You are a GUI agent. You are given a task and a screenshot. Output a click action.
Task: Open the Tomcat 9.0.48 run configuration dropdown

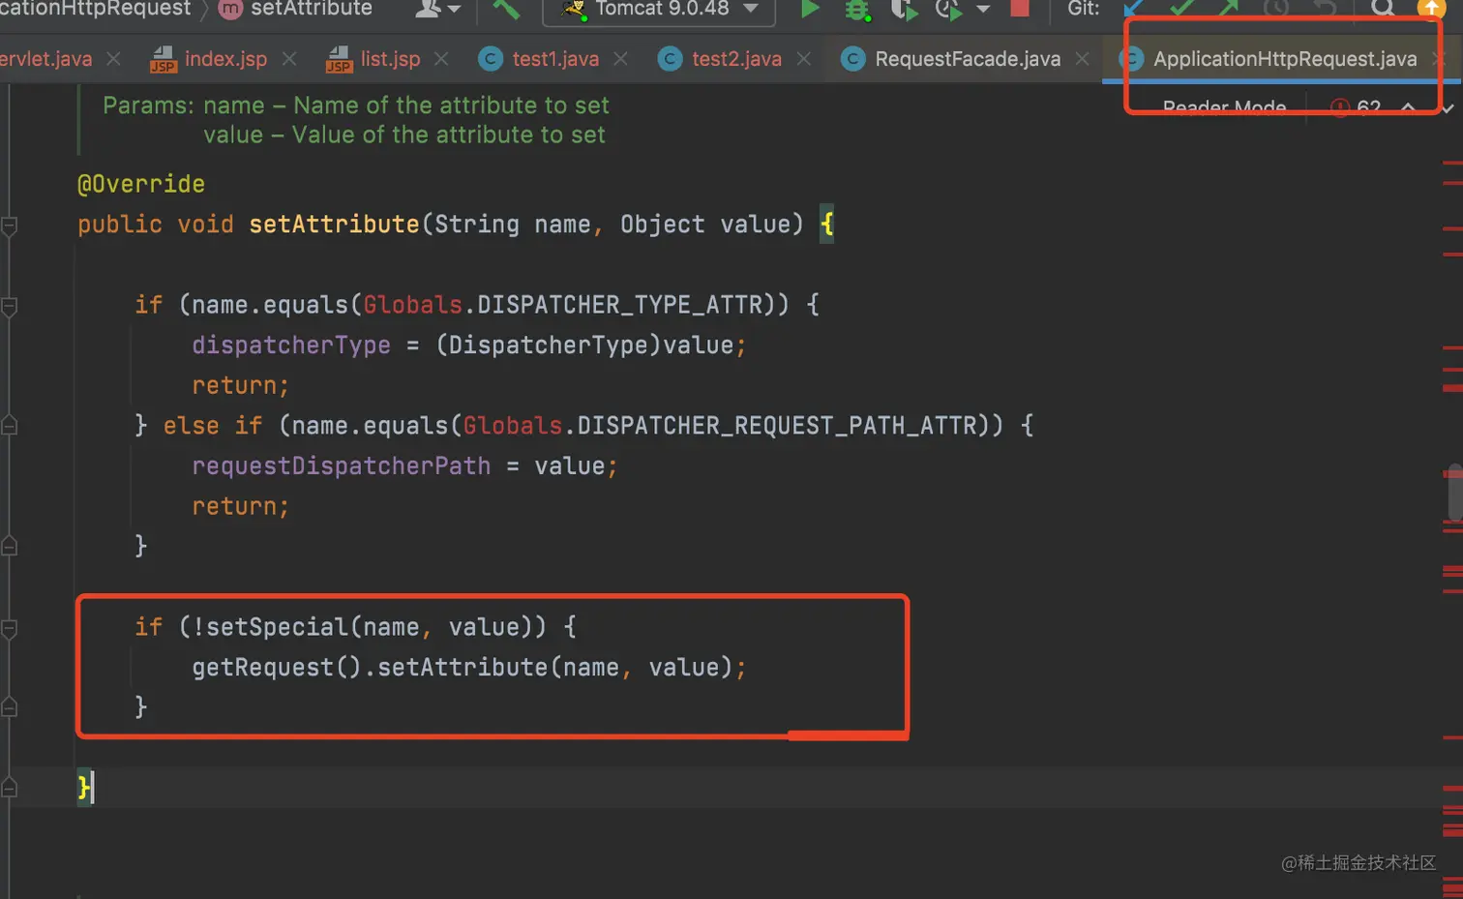pyautogui.click(x=659, y=10)
